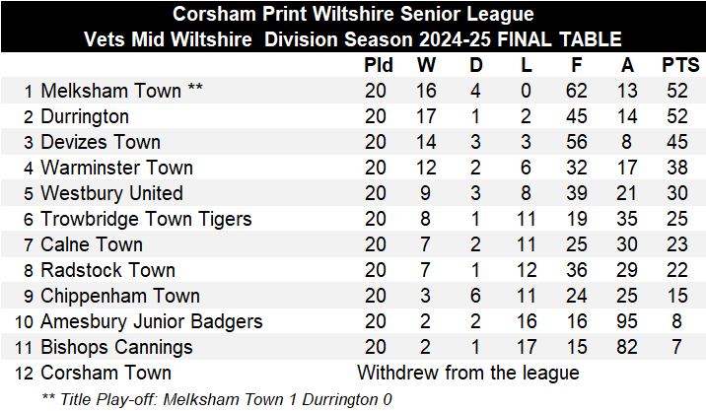Click the PTS column header
The width and height of the screenshot is (706, 411).
coord(680,66)
